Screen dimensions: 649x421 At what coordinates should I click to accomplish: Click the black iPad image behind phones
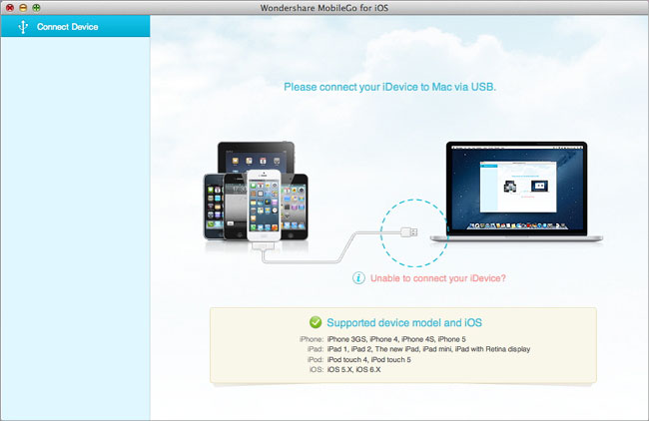tap(257, 157)
